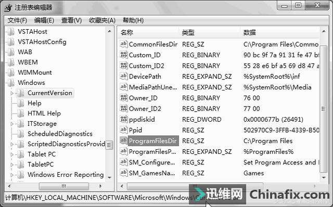
Task: Expand the TabletPC tree node
Action: (12, 164)
